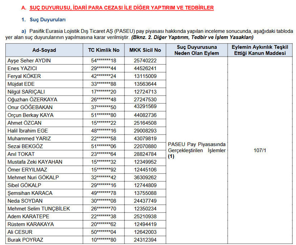Select the name 'Enes YAZICI'
The image size is (296, 245).
(22, 68)
